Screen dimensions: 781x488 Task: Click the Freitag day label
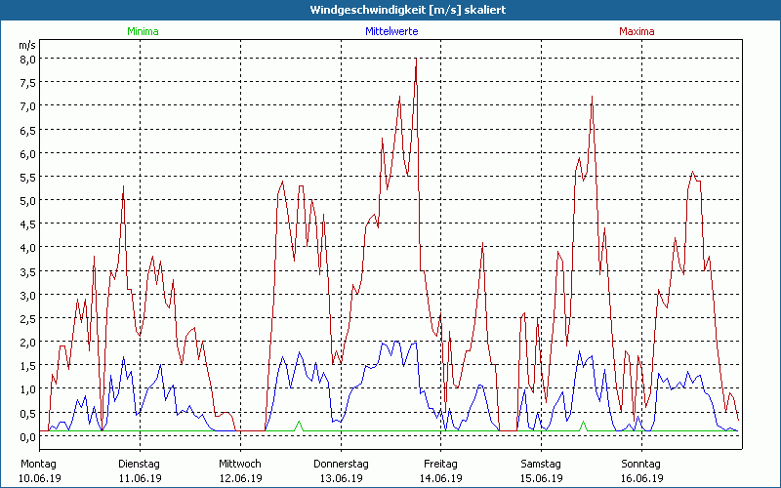[440, 464]
